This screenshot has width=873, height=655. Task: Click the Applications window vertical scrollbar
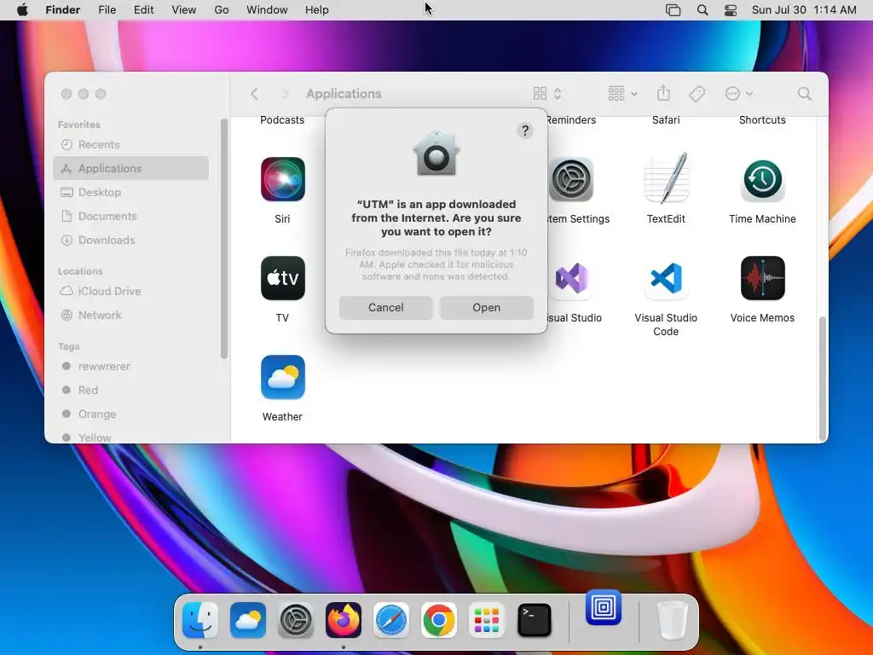823,379
